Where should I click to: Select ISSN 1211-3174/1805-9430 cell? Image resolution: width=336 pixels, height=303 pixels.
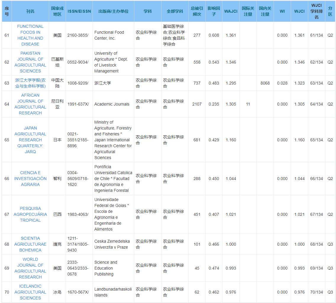click(x=79, y=244)
